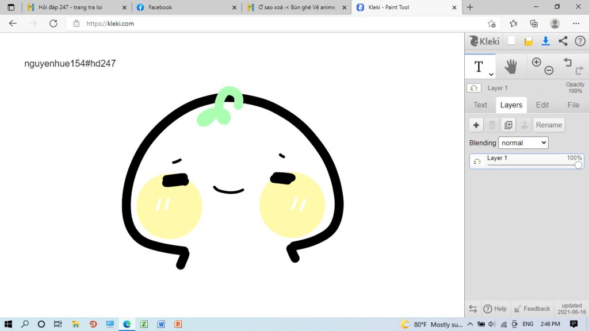Delete the current layer
Screen dimensions: 589x331
pyautogui.click(x=492, y=125)
